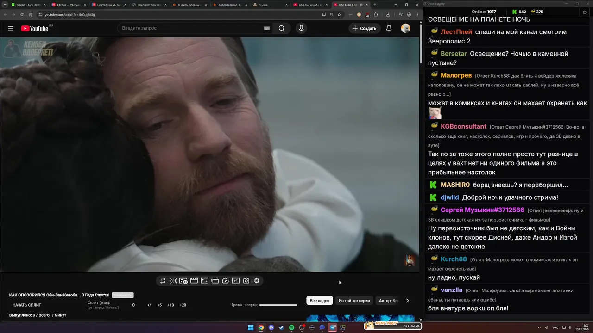Click the Копировать button beside video title
The height and width of the screenshot is (333, 593).
(x=123, y=295)
